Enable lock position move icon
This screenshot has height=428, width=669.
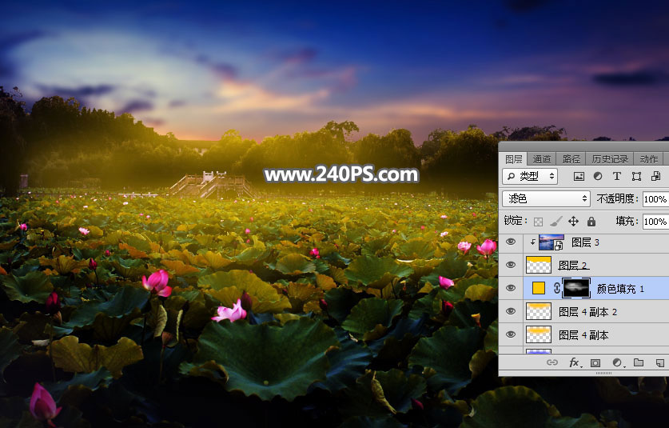click(x=573, y=222)
